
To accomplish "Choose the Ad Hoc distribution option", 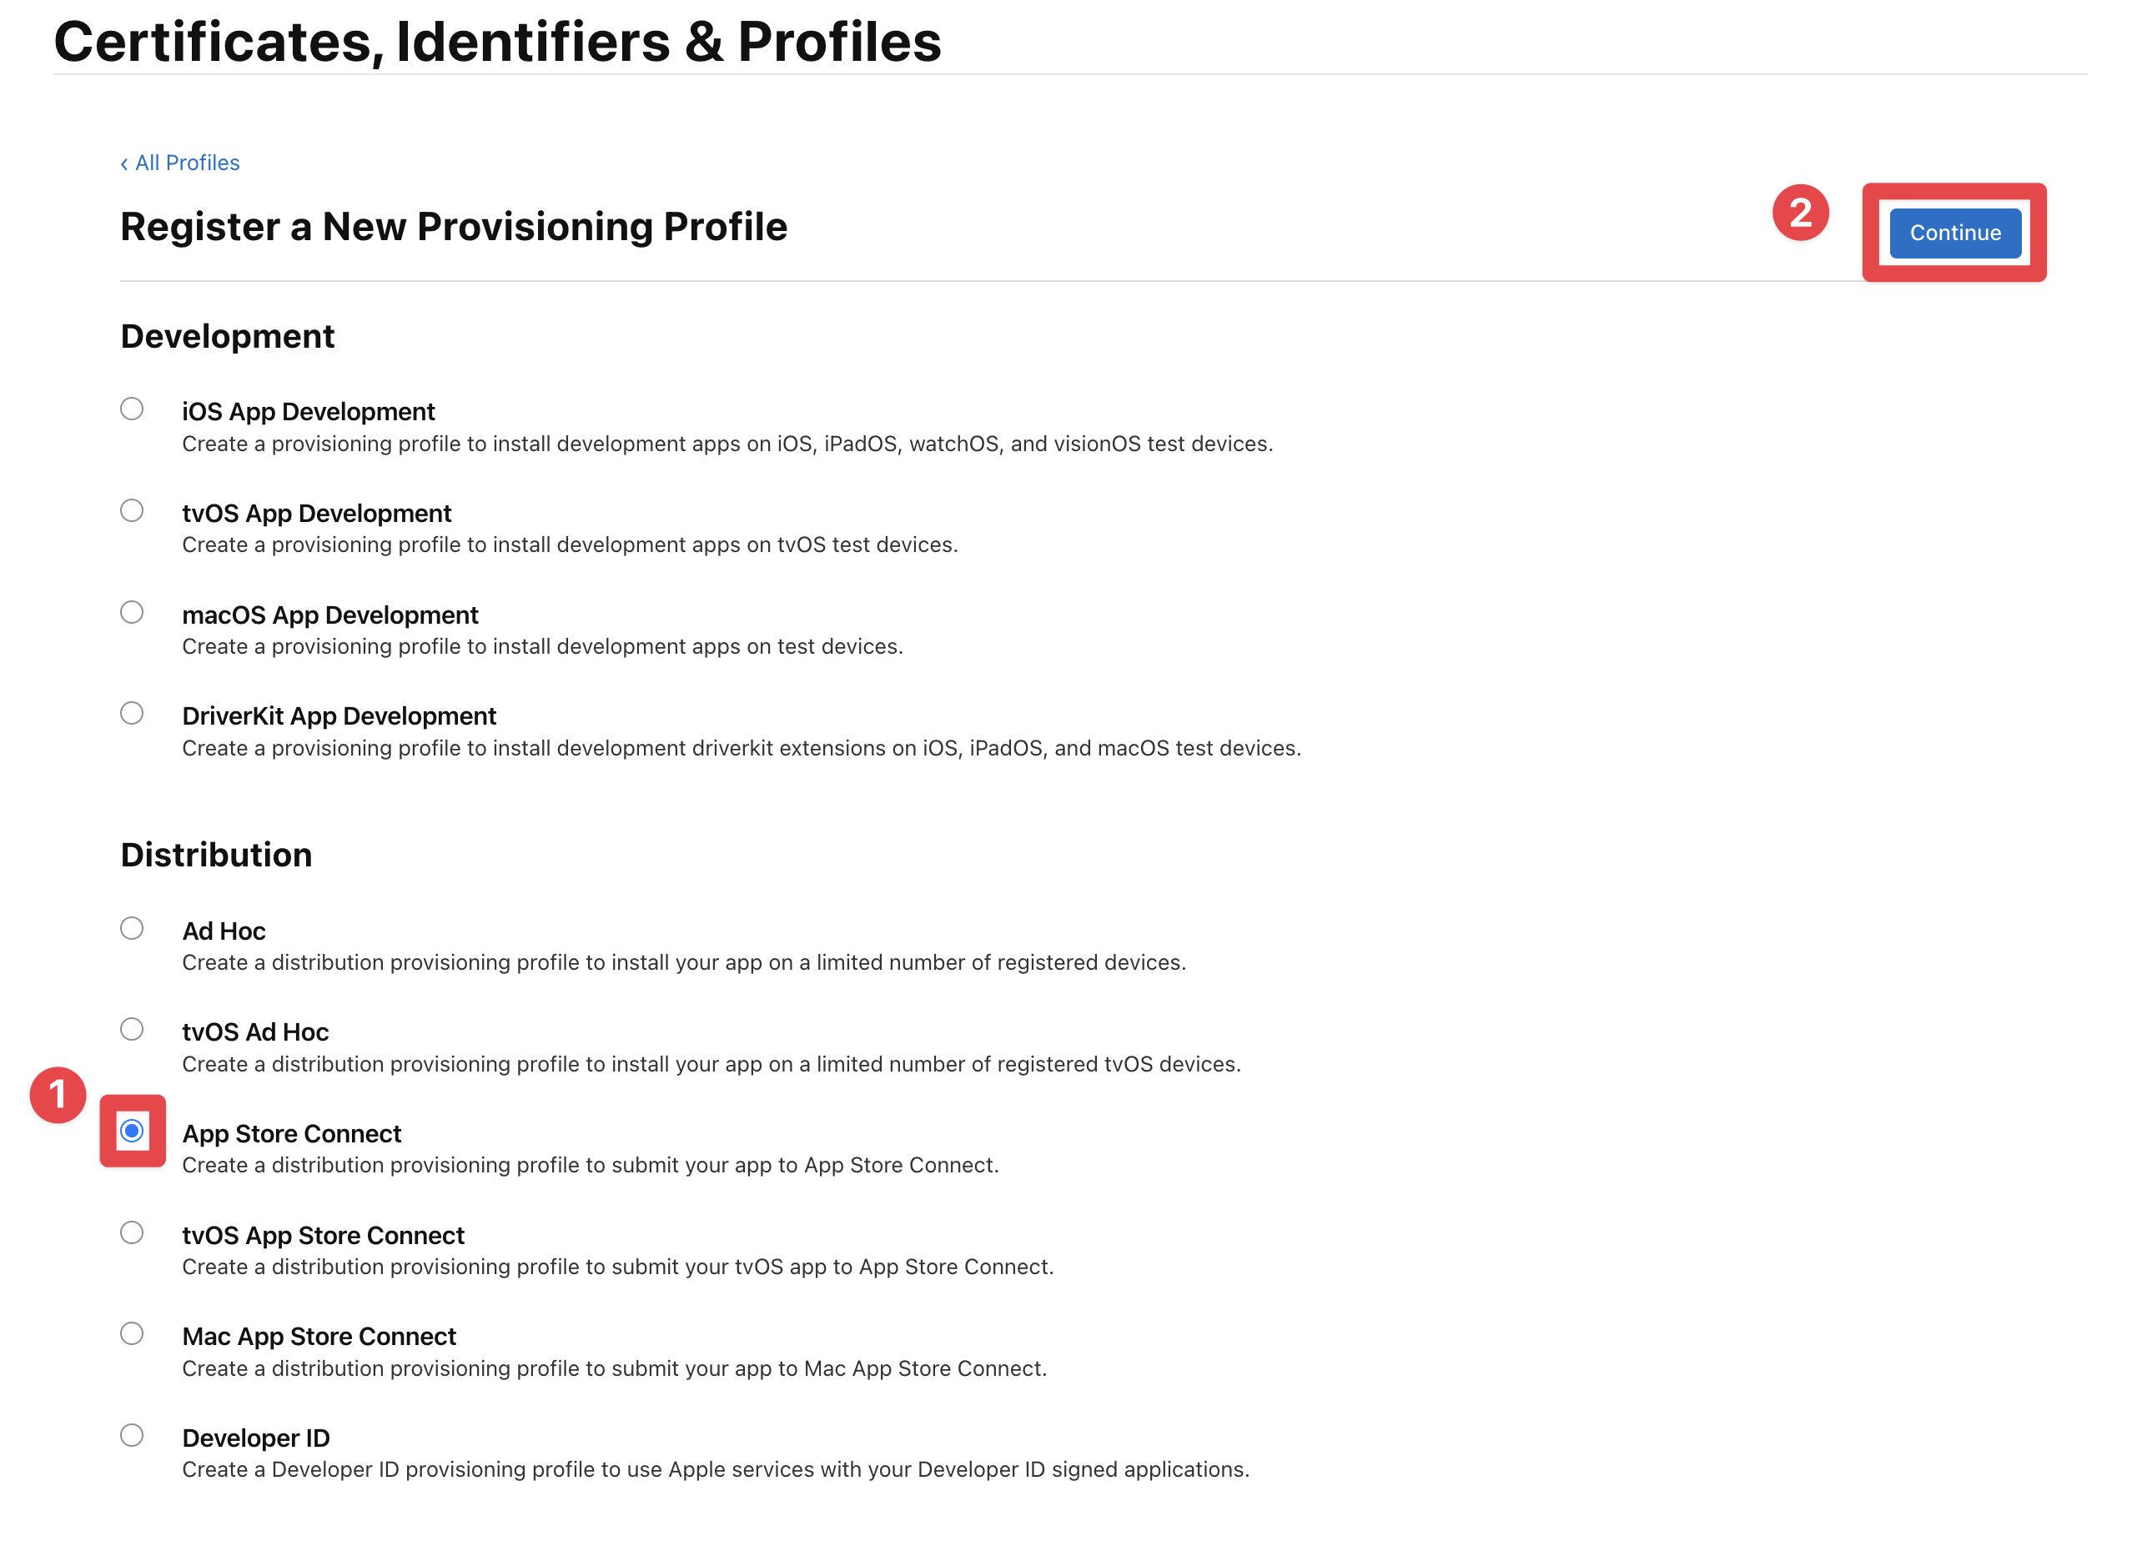I will 133,928.
